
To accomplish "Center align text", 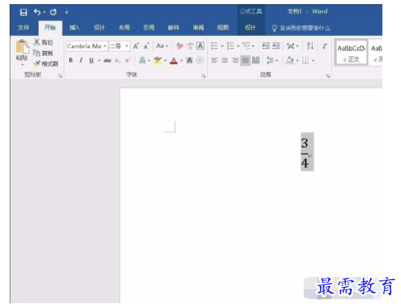I will [225, 61].
